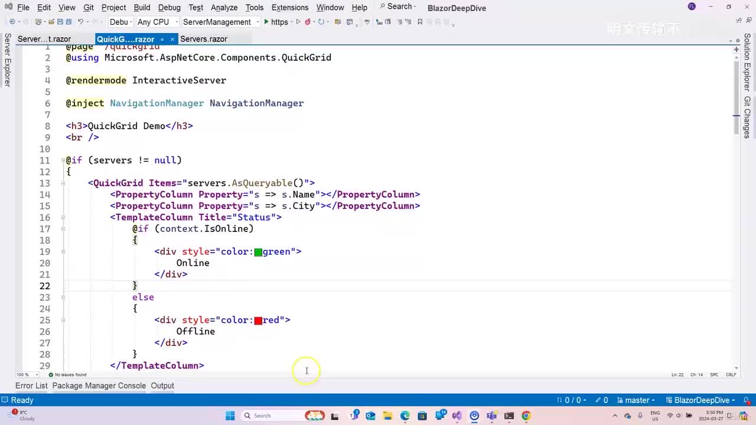Open the master branch selector
The image size is (756, 425).
pyautogui.click(x=637, y=400)
